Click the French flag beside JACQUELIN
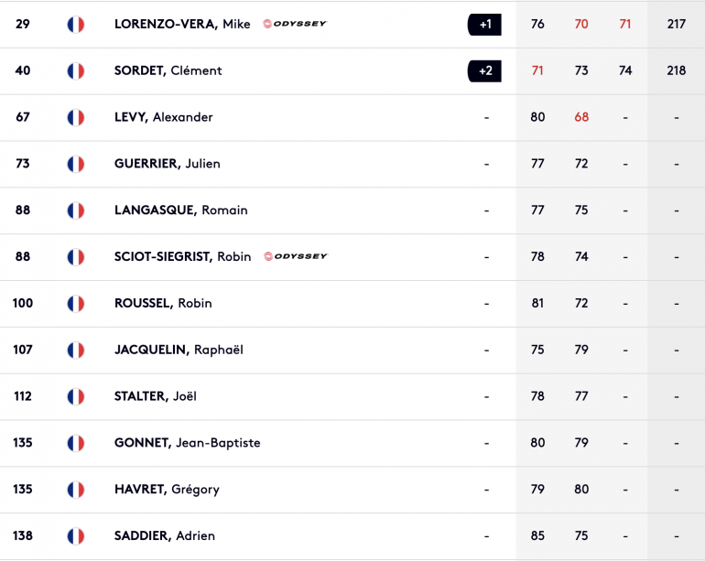The width and height of the screenshot is (705, 561). pyautogui.click(x=75, y=350)
